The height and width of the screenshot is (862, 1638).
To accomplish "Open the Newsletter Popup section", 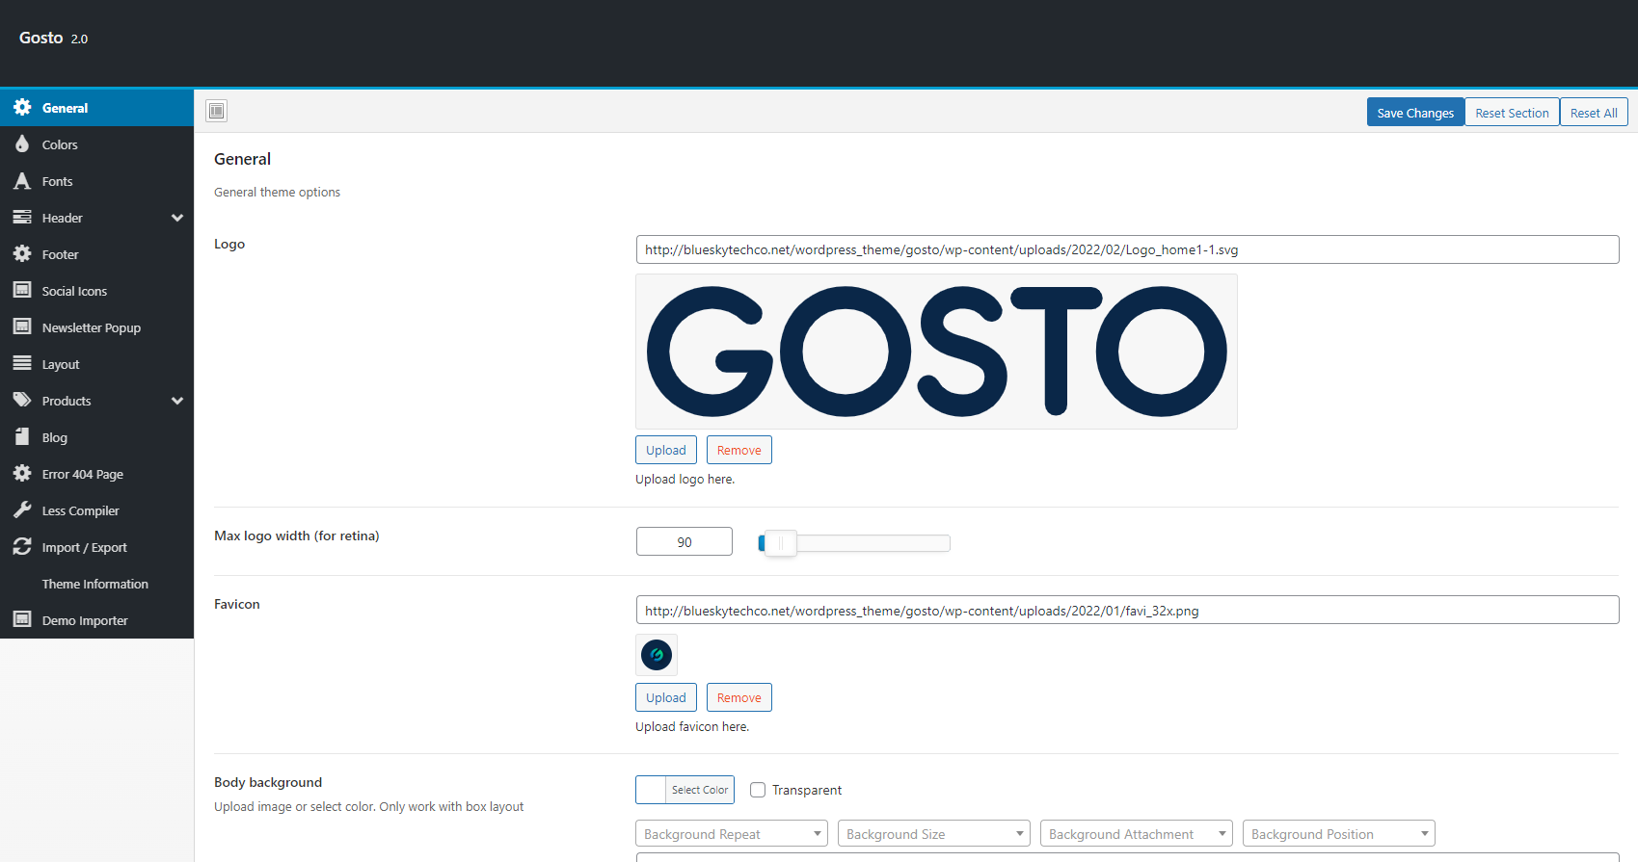I will tap(92, 327).
